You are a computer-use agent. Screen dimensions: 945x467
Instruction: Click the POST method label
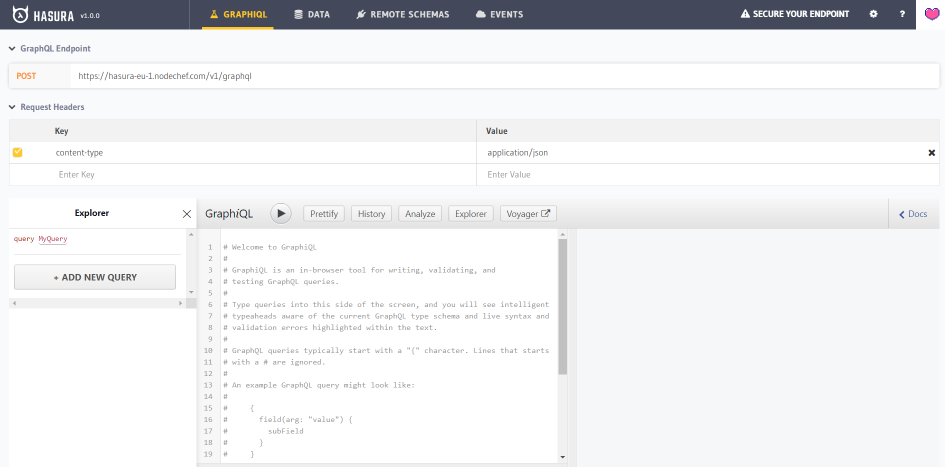[x=26, y=76]
